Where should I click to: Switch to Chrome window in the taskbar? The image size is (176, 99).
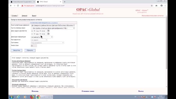(45, 97)
